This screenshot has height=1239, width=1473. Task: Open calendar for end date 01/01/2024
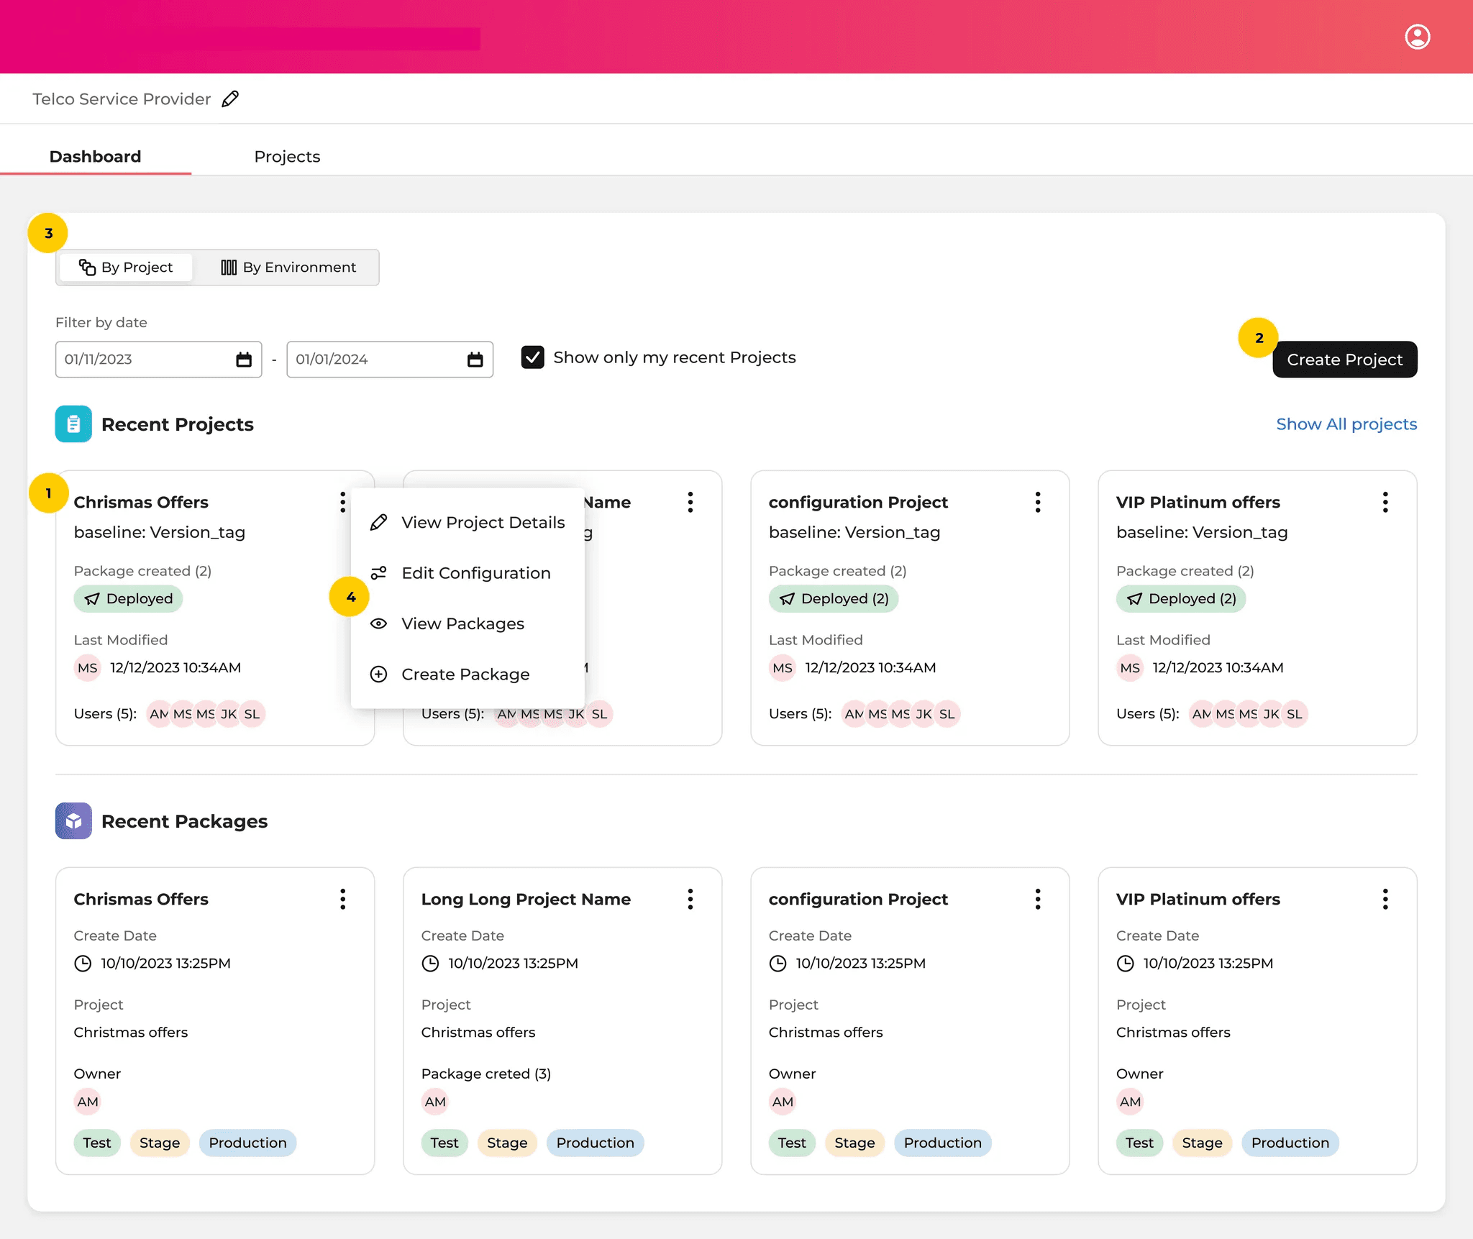click(x=475, y=360)
